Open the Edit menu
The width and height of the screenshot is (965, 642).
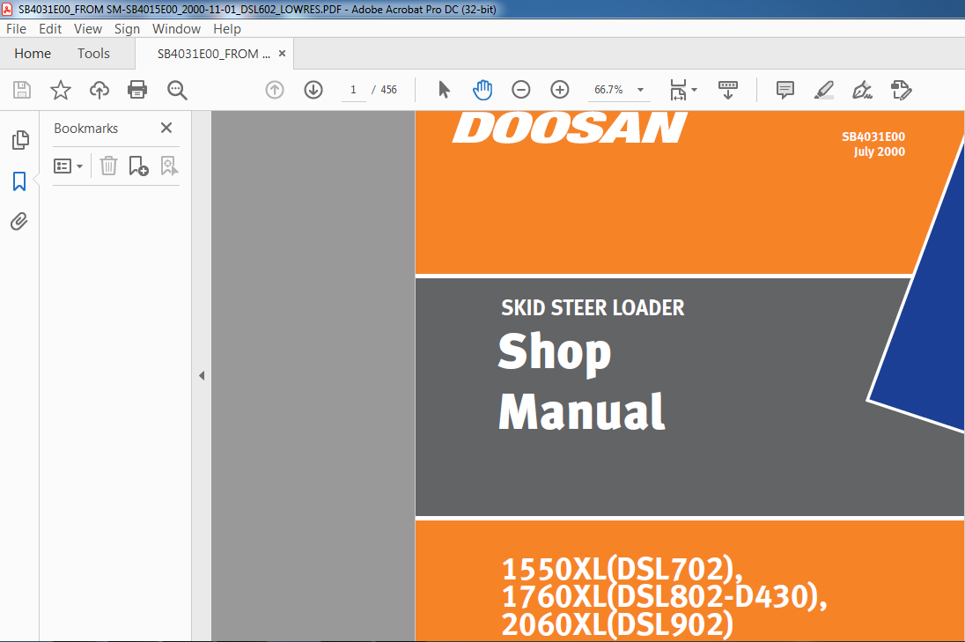pyautogui.click(x=50, y=29)
